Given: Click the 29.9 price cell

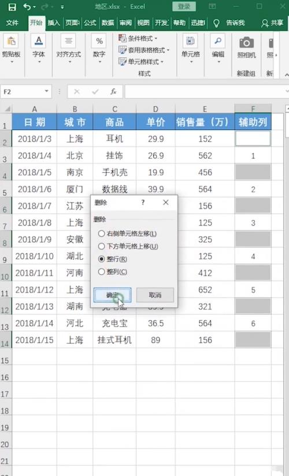Looking at the screenshot, I should (x=155, y=139).
